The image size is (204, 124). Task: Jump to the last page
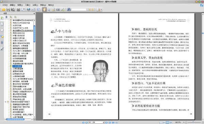[x=110, y=122]
